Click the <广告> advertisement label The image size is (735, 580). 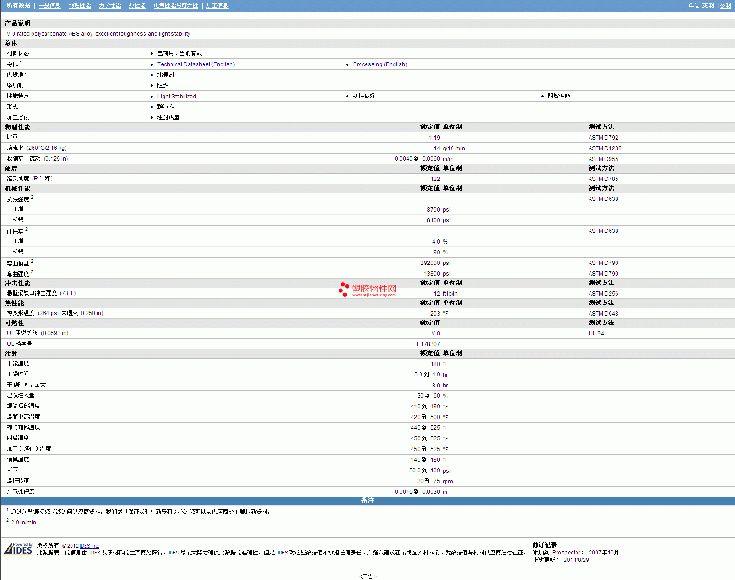point(367,576)
